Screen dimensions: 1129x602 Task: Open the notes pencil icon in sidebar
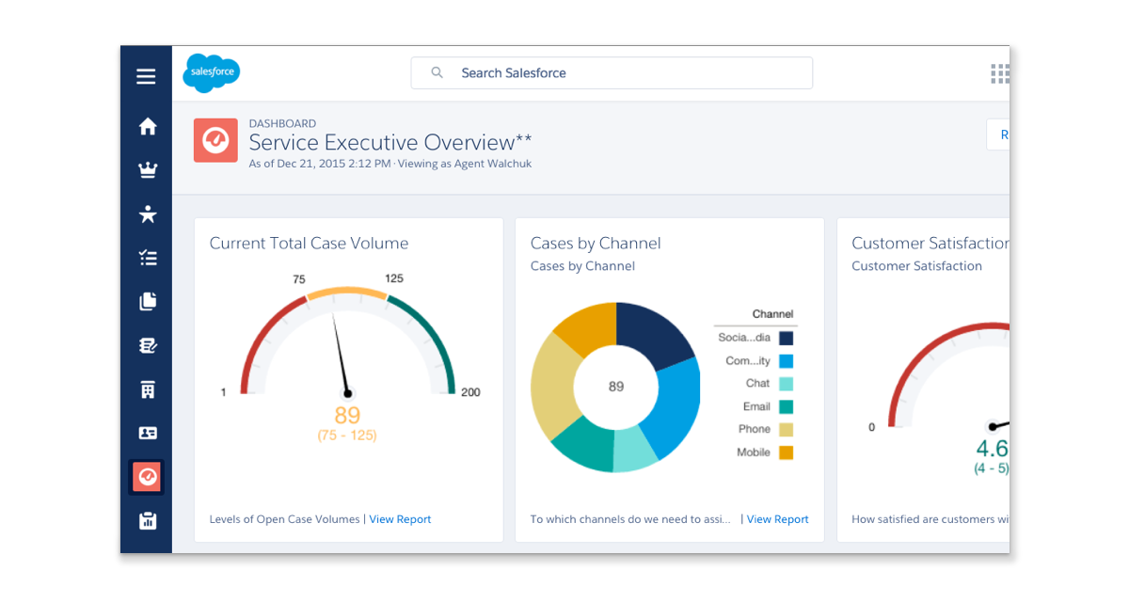(x=148, y=346)
